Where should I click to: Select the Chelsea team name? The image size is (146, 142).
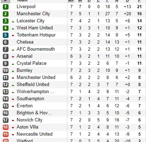tap(25, 42)
